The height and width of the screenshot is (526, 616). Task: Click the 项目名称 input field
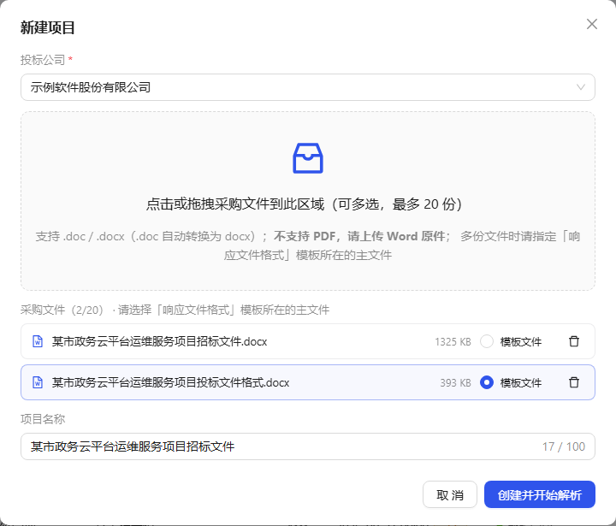pos(308,446)
